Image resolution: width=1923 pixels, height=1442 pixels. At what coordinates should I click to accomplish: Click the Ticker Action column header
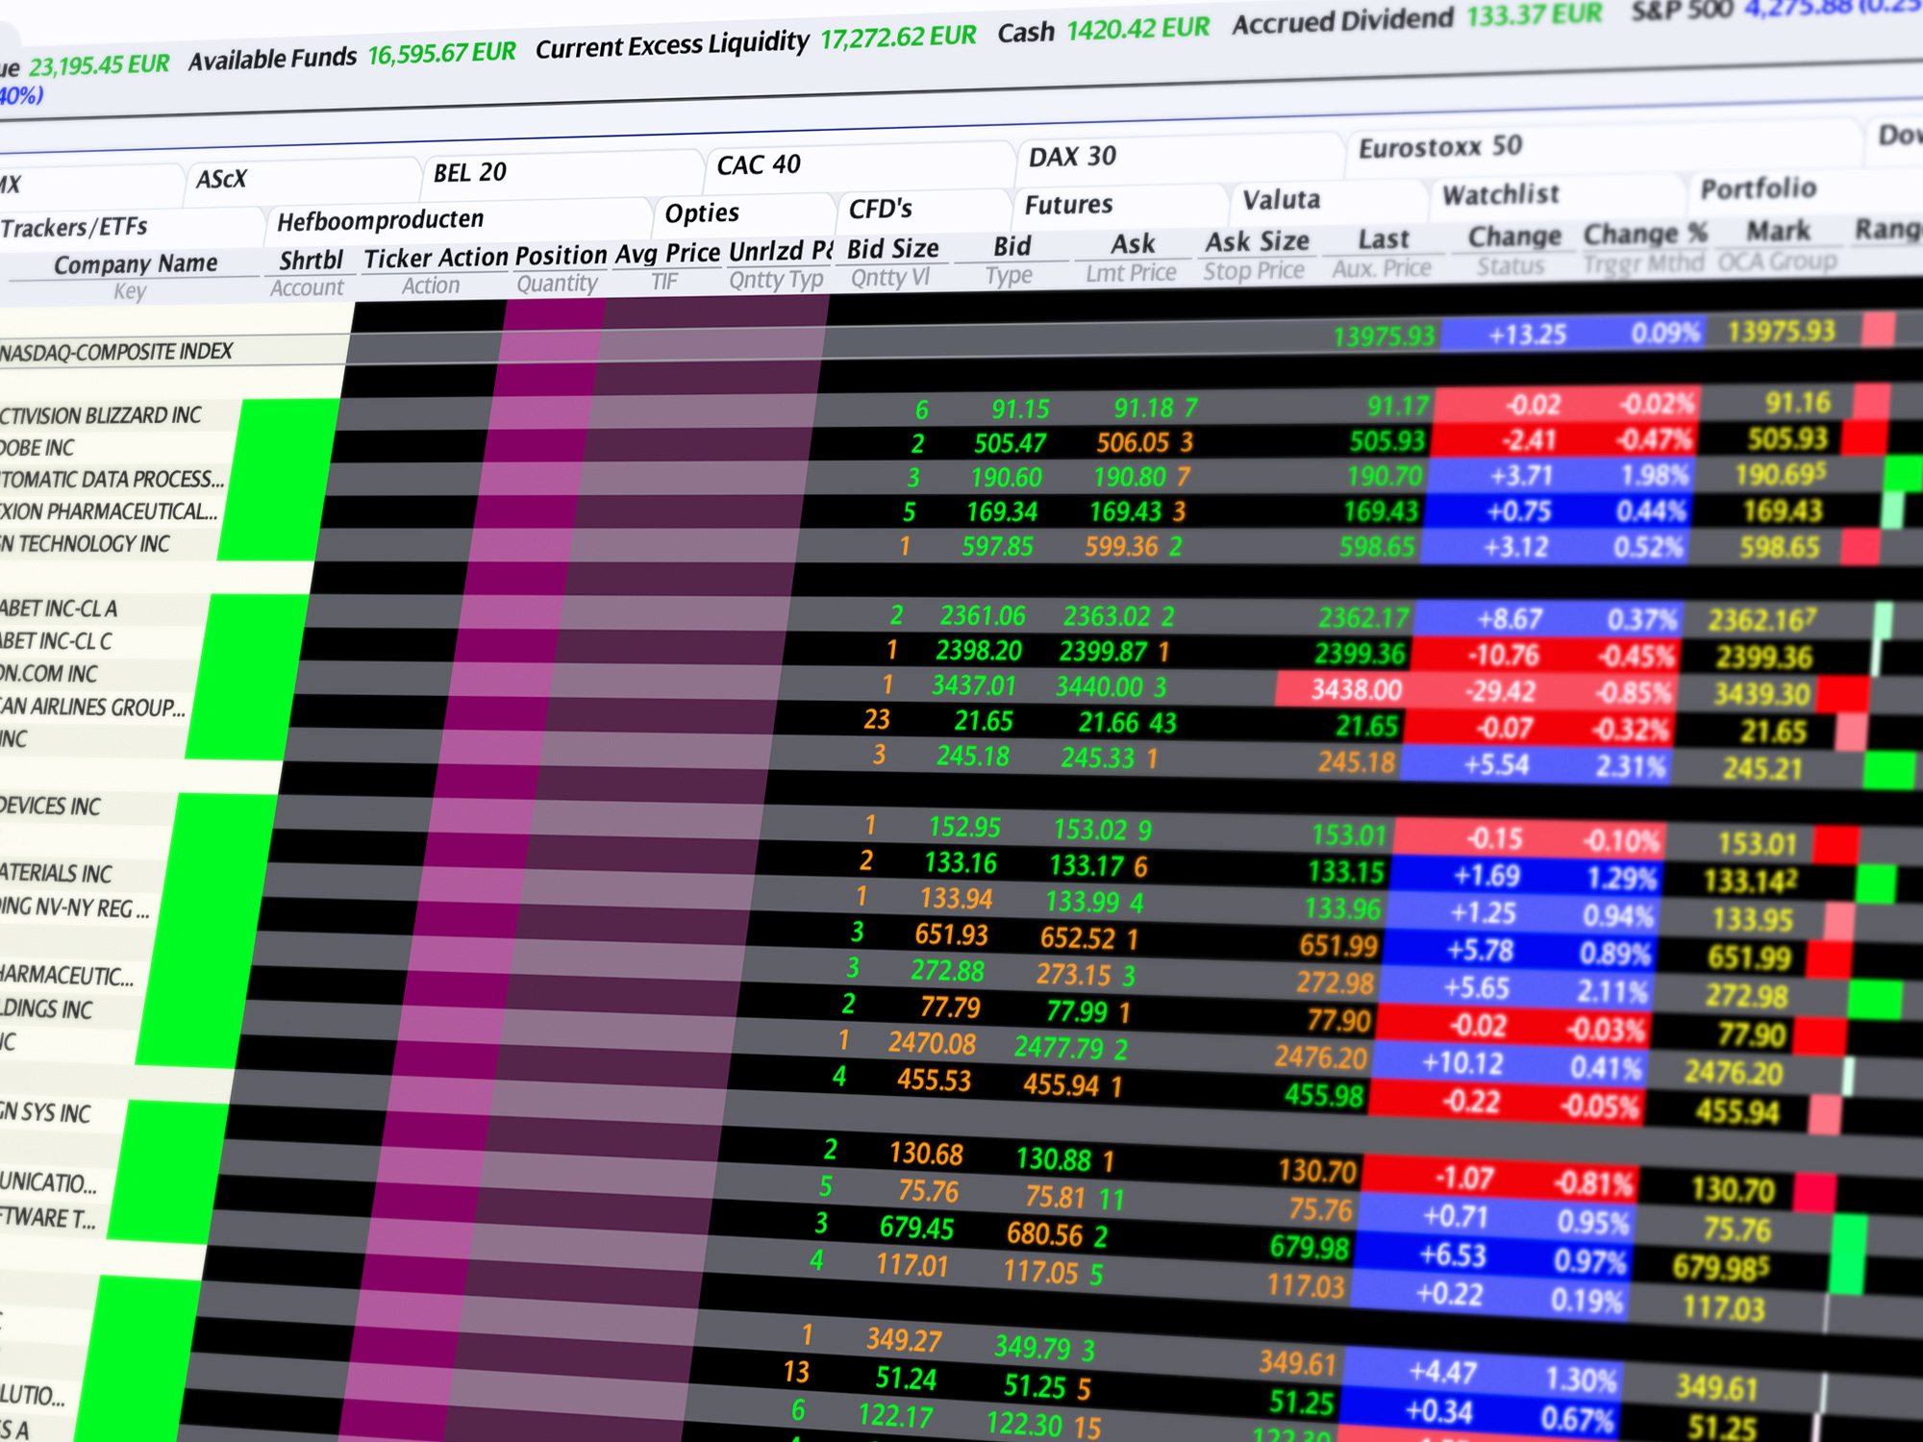coord(436,258)
